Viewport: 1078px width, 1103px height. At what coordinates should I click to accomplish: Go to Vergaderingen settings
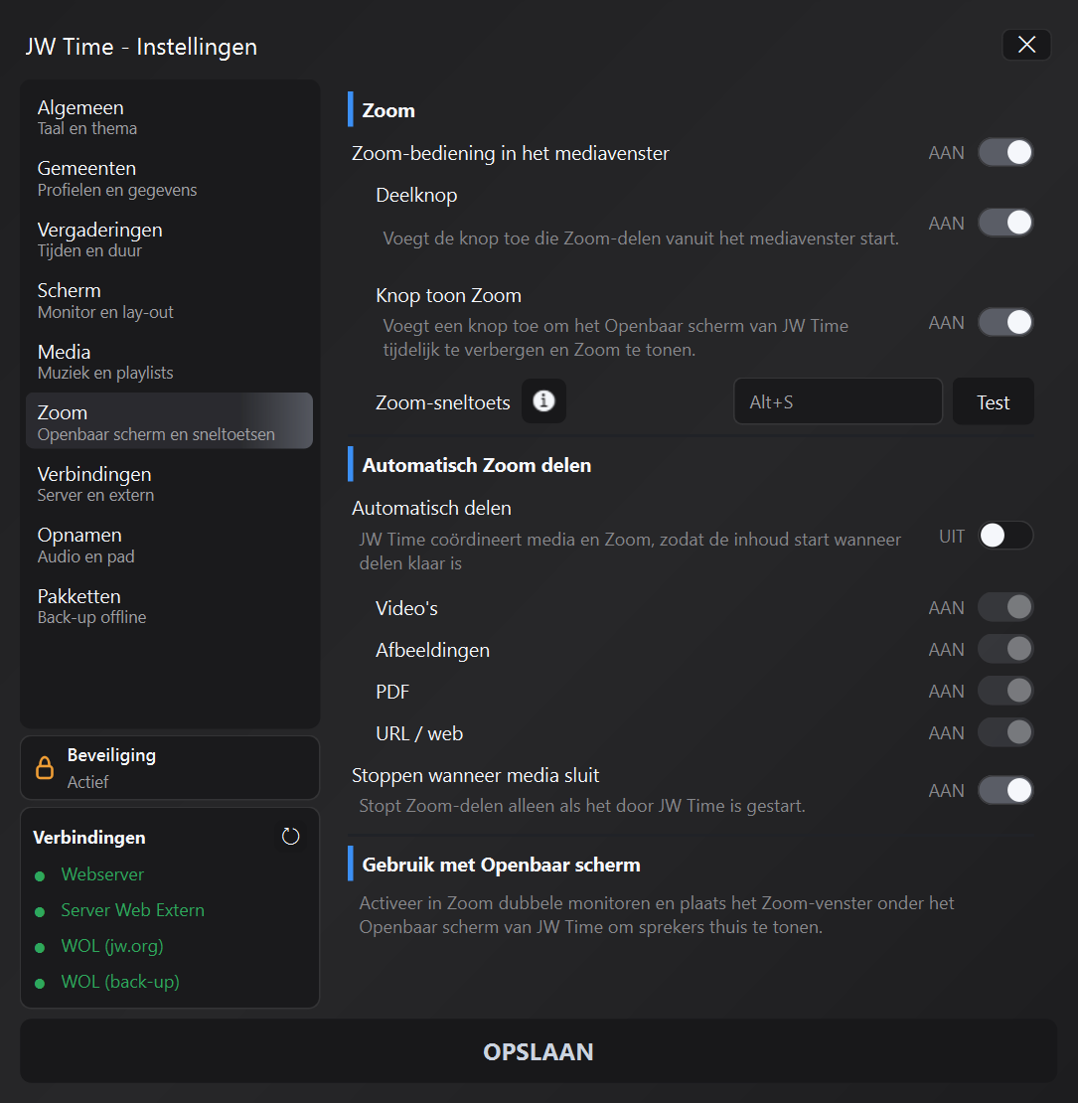(x=170, y=239)
